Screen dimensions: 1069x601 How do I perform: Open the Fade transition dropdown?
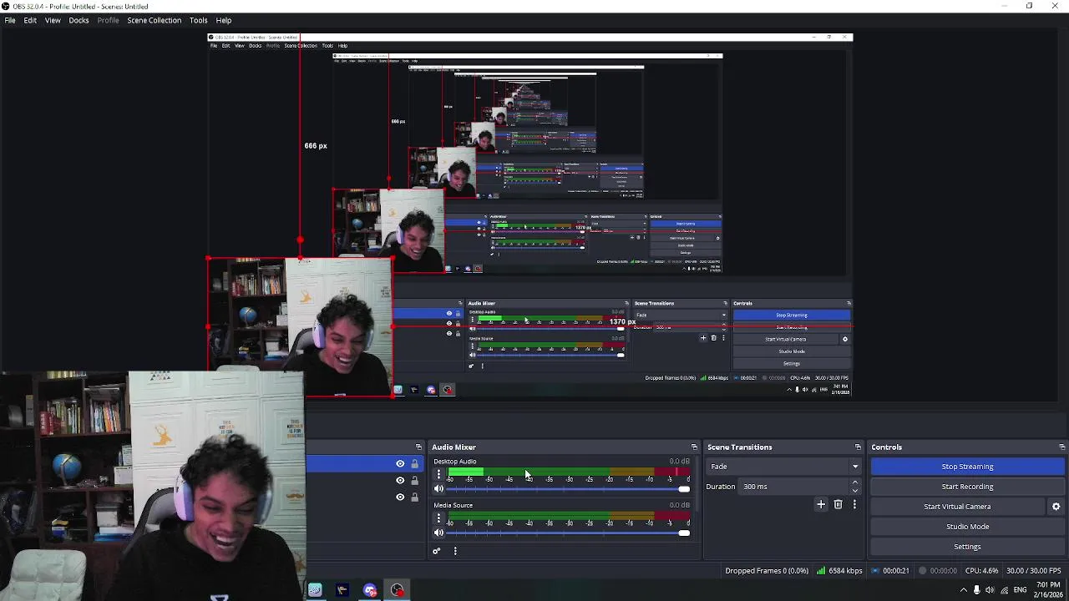pos(783,467)
